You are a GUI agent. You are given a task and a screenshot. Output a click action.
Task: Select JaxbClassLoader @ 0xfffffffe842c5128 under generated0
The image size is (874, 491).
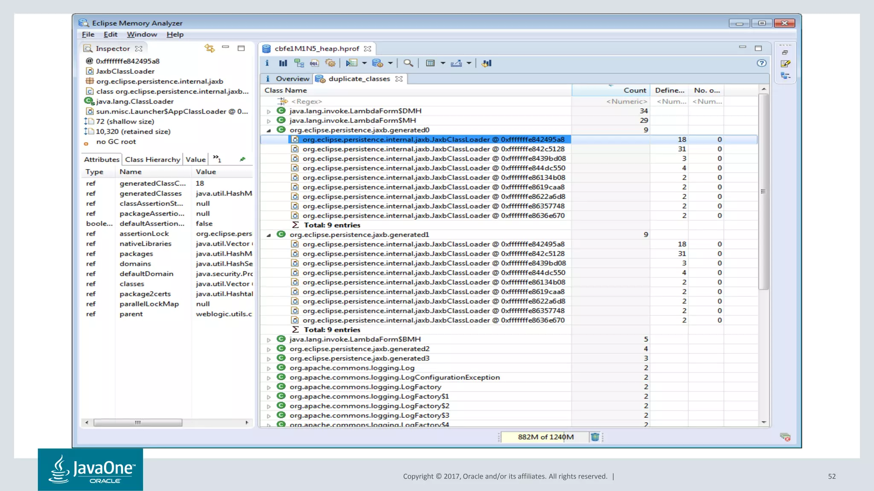click(x=433, y=149)
